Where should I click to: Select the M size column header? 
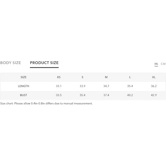click(x=106, y=77)
